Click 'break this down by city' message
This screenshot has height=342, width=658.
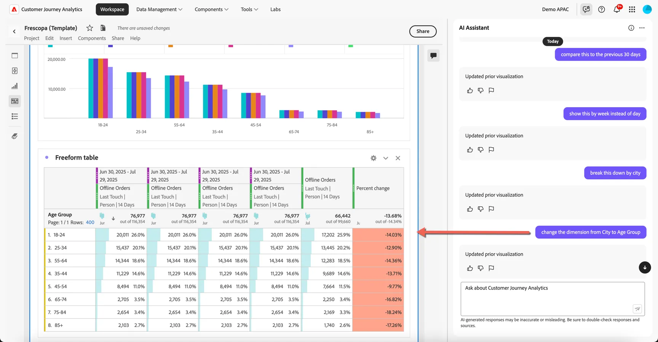(615, 173)
